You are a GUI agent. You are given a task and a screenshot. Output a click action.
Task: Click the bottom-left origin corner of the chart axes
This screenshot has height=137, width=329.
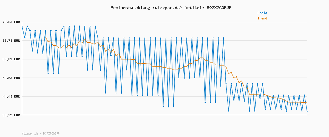tap(22, 115)
